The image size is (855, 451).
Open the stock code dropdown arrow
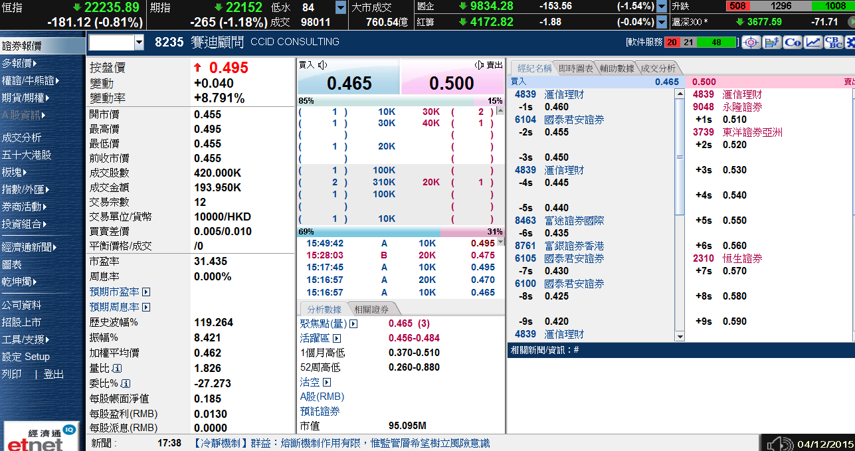(x=139, y=43)
